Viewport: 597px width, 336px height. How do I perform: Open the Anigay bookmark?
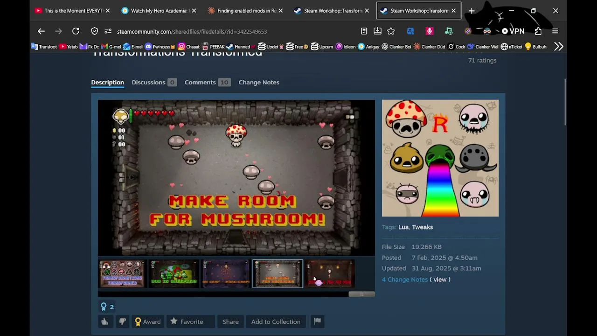pyautogui.click(x=368, y=47)
